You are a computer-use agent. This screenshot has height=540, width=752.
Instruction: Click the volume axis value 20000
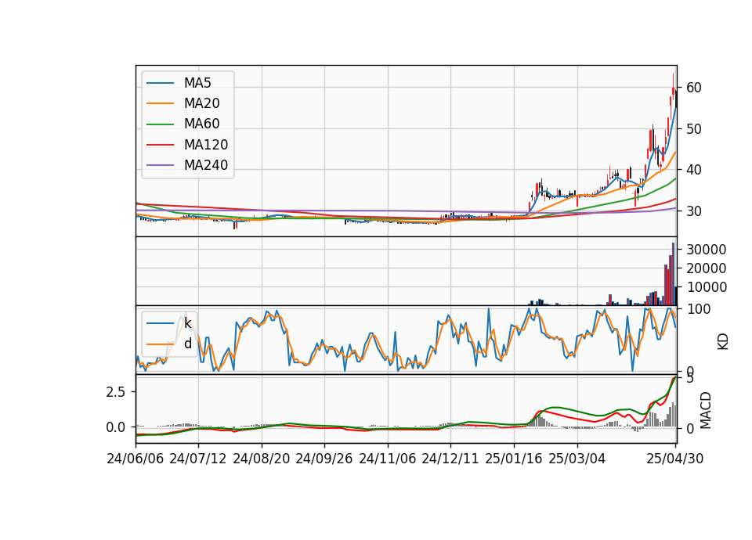point(707,268)
